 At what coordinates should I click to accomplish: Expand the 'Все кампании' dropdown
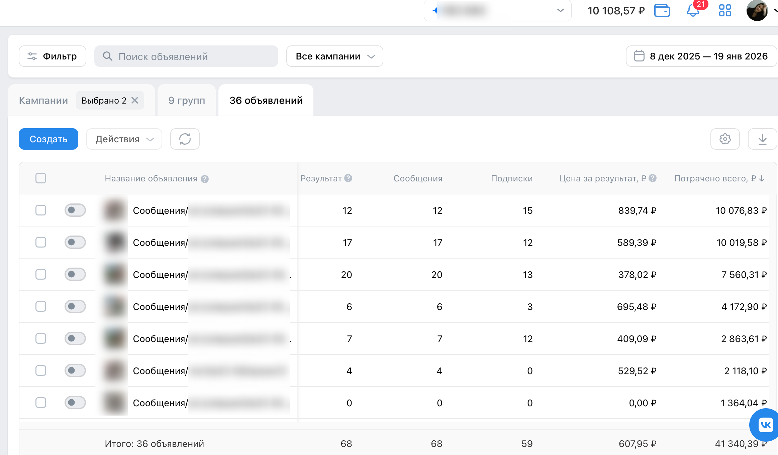click(x=334, y=56)
